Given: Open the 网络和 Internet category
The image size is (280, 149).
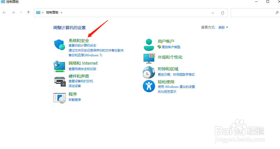Looking at the screenshot, I should click(83, 63).
